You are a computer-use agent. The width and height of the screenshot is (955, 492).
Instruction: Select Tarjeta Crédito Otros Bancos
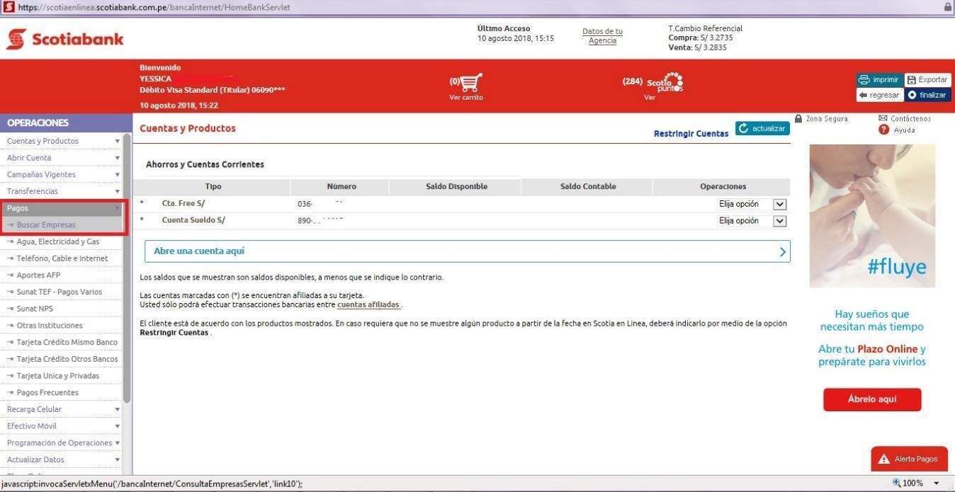pos(67,359)
